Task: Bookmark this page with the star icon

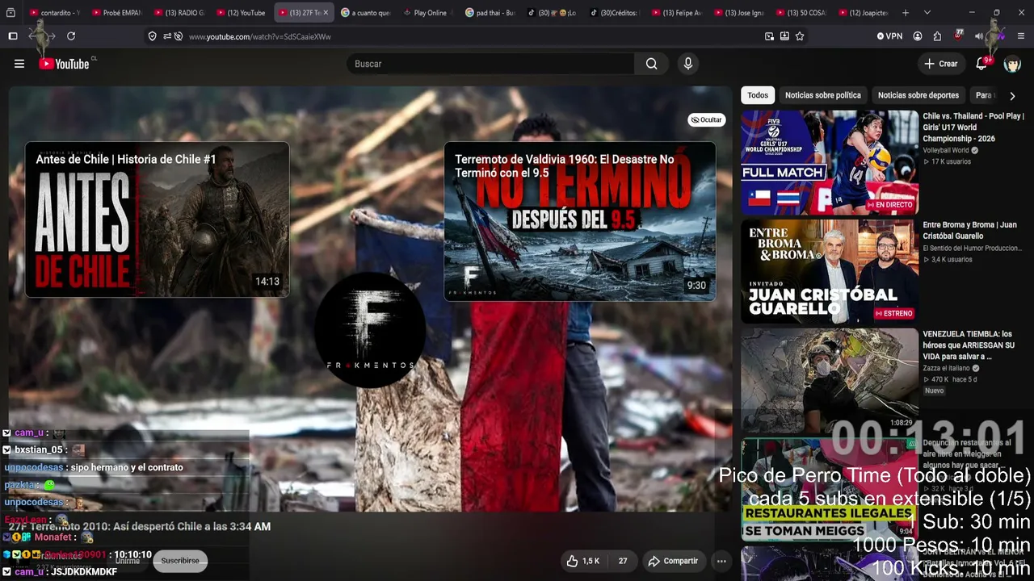Action: pyautogui.click(x=800, y=36)
